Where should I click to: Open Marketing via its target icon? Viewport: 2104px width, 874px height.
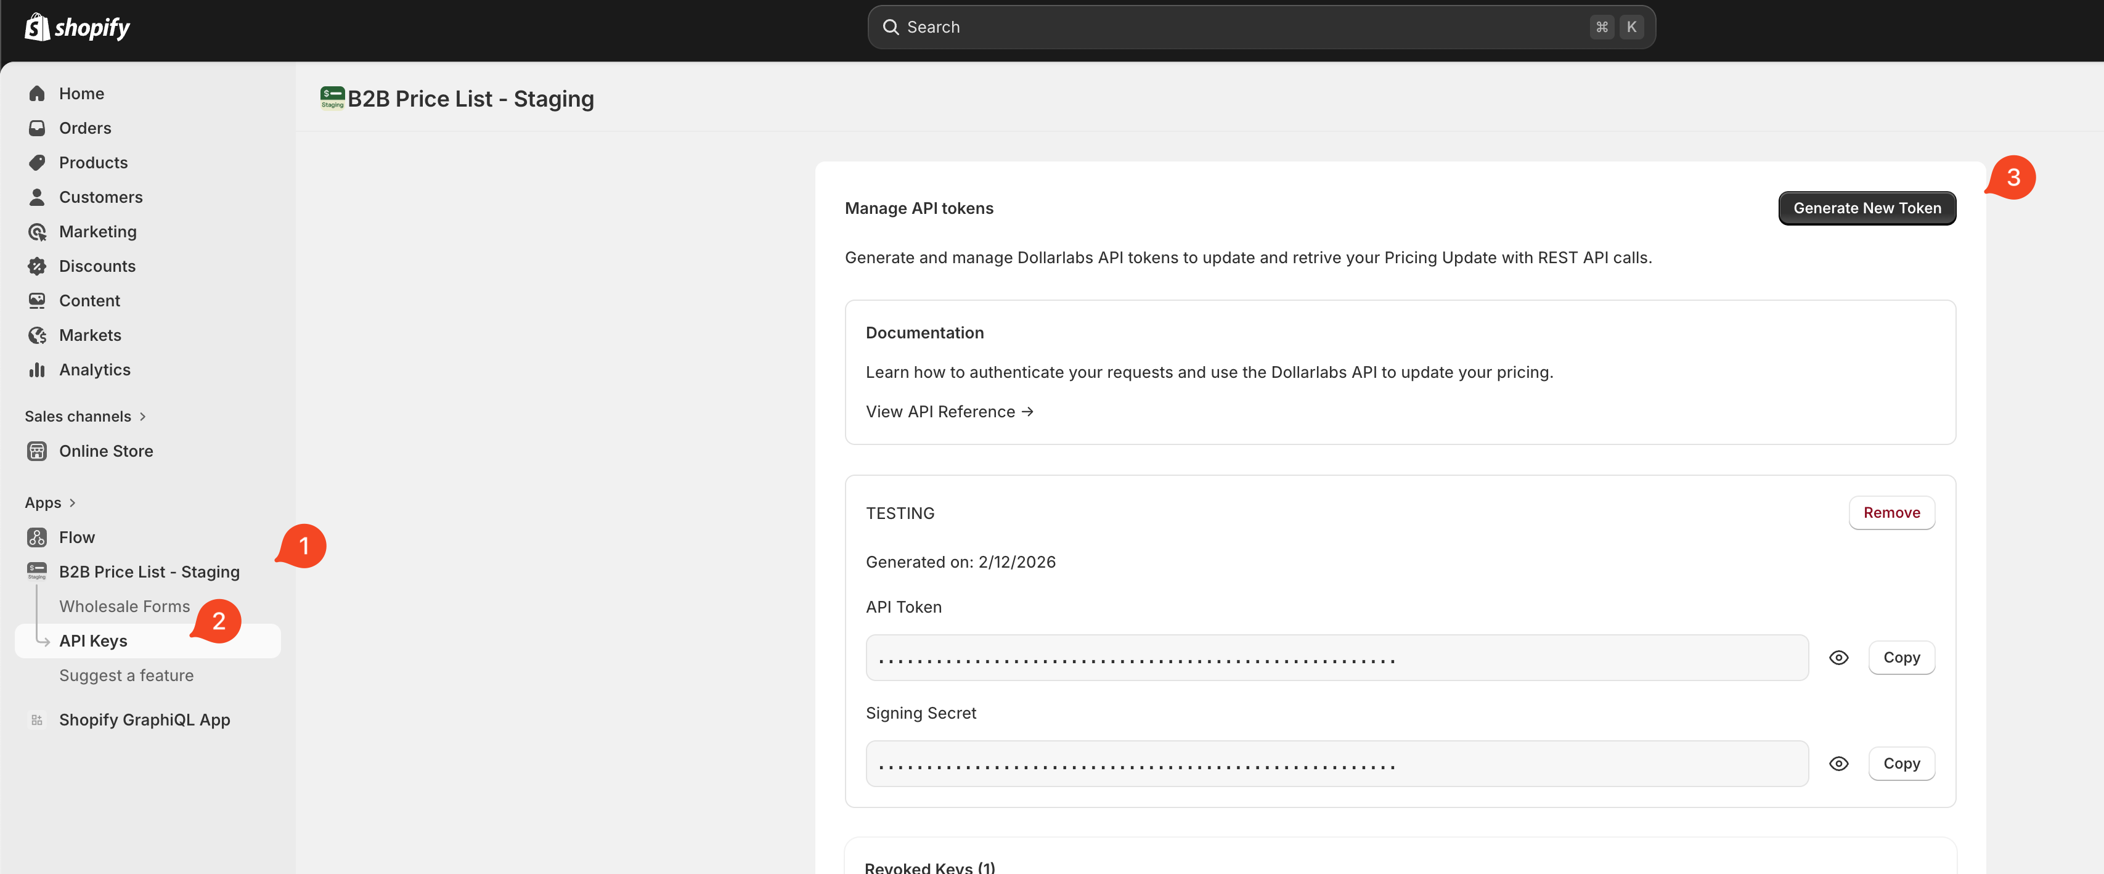pyautogui.click(x=37, y=232)
